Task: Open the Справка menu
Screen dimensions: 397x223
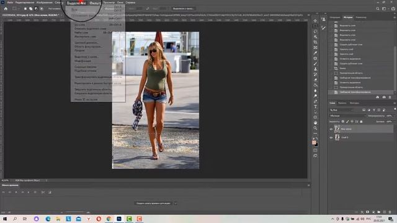Action: [x=130, y=2]
